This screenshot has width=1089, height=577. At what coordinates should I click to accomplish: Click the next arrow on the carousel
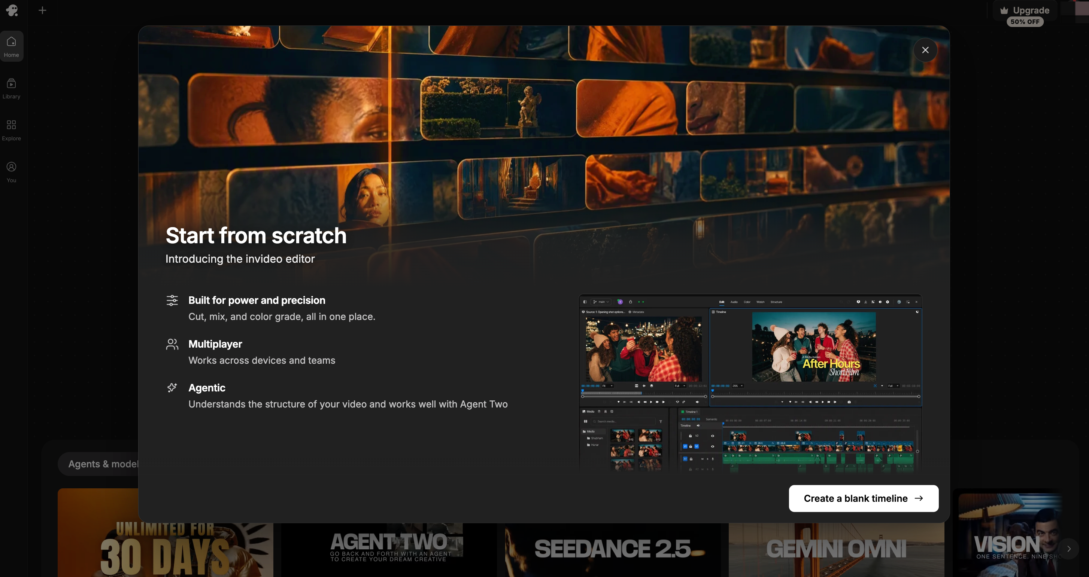[1069, 549]
